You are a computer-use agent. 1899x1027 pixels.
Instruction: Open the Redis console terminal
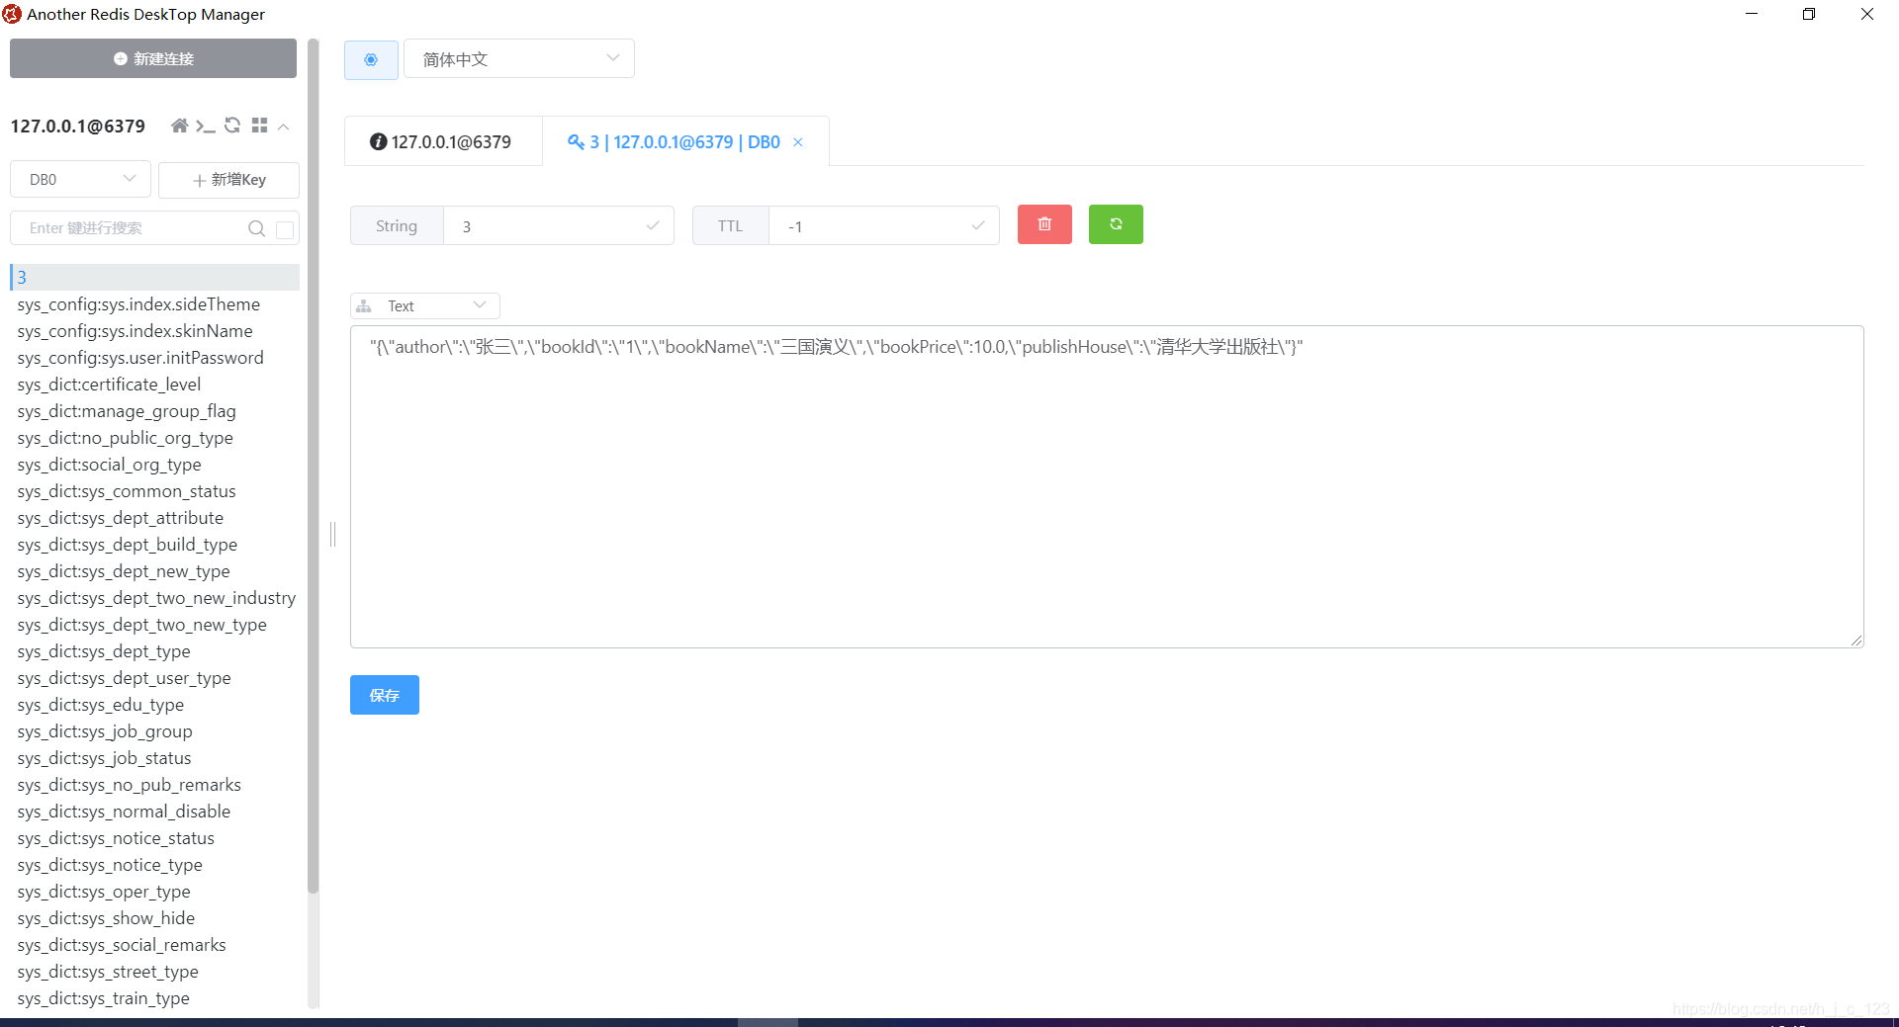pyautogui.click(x=206, y=127)
